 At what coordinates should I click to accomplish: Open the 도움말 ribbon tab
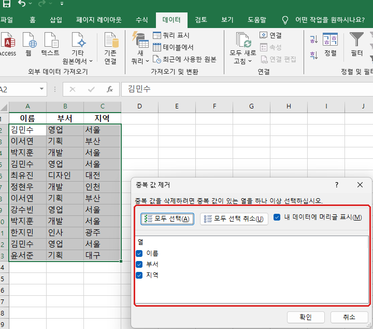click(257, 20)
